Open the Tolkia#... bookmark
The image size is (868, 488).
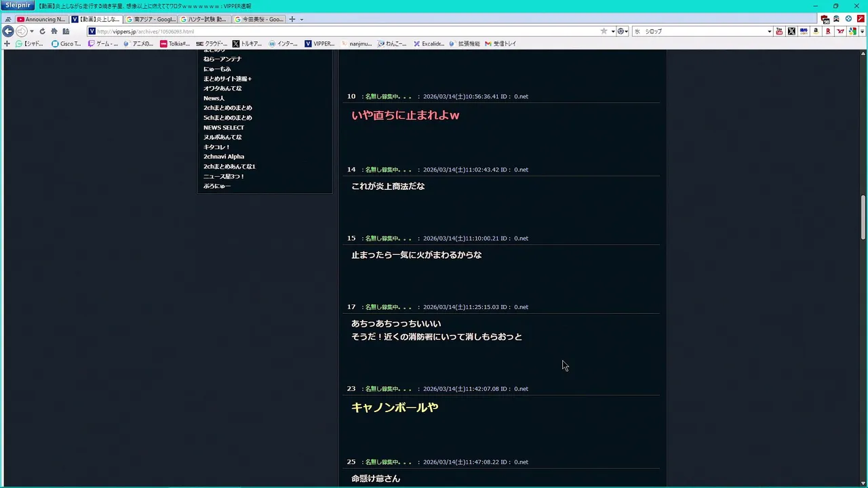point(175,43)
